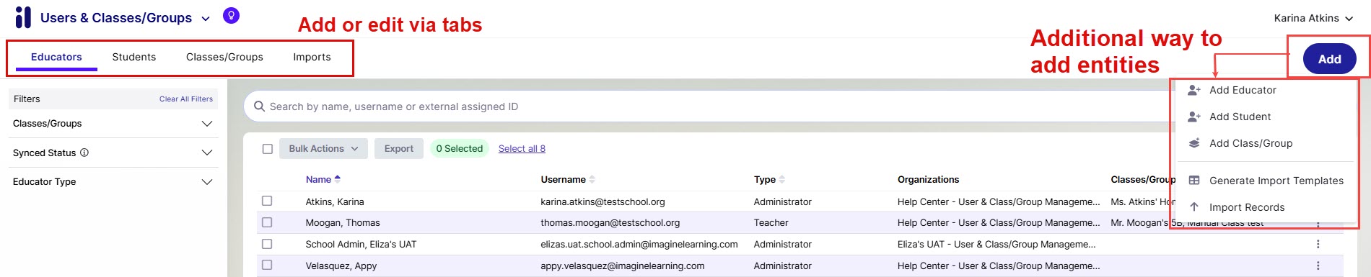The width and height of the screenshot is (1371, 277).
Task: Click the Add Student person icon
Action: pyautogui.click(x=1194, y=117)
